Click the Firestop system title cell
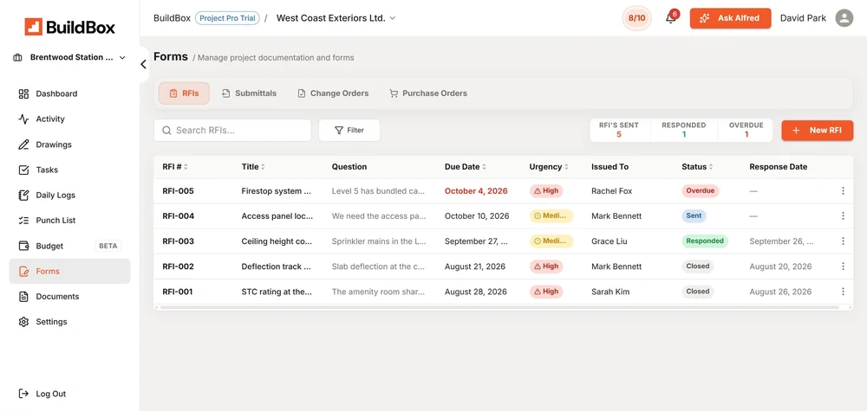 (277, 191)
